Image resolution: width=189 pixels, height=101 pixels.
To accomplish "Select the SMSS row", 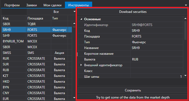I will [x=37, y=53].
